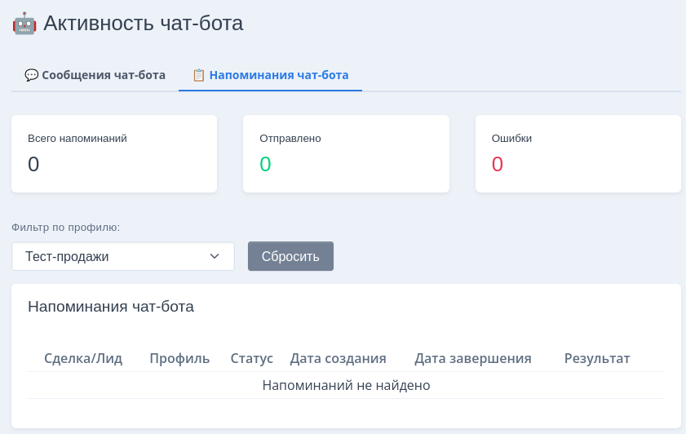Switch to the Сообщения чат-бота tab

[x=95, y=75]
